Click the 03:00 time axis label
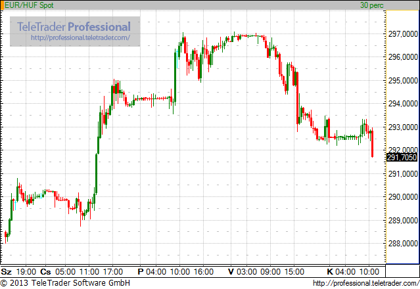 [246, 272]
